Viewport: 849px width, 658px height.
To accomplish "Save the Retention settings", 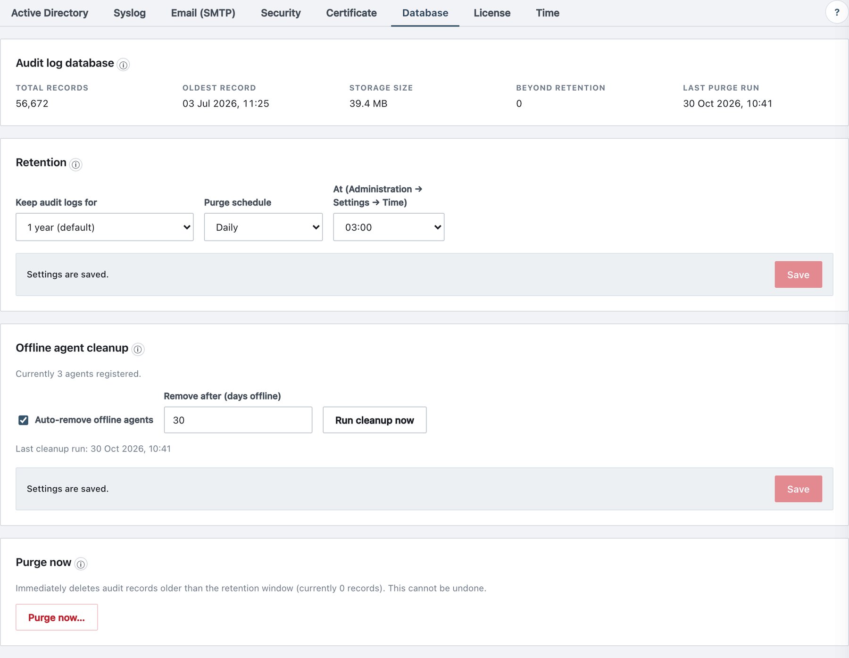I will coord(798,275).
